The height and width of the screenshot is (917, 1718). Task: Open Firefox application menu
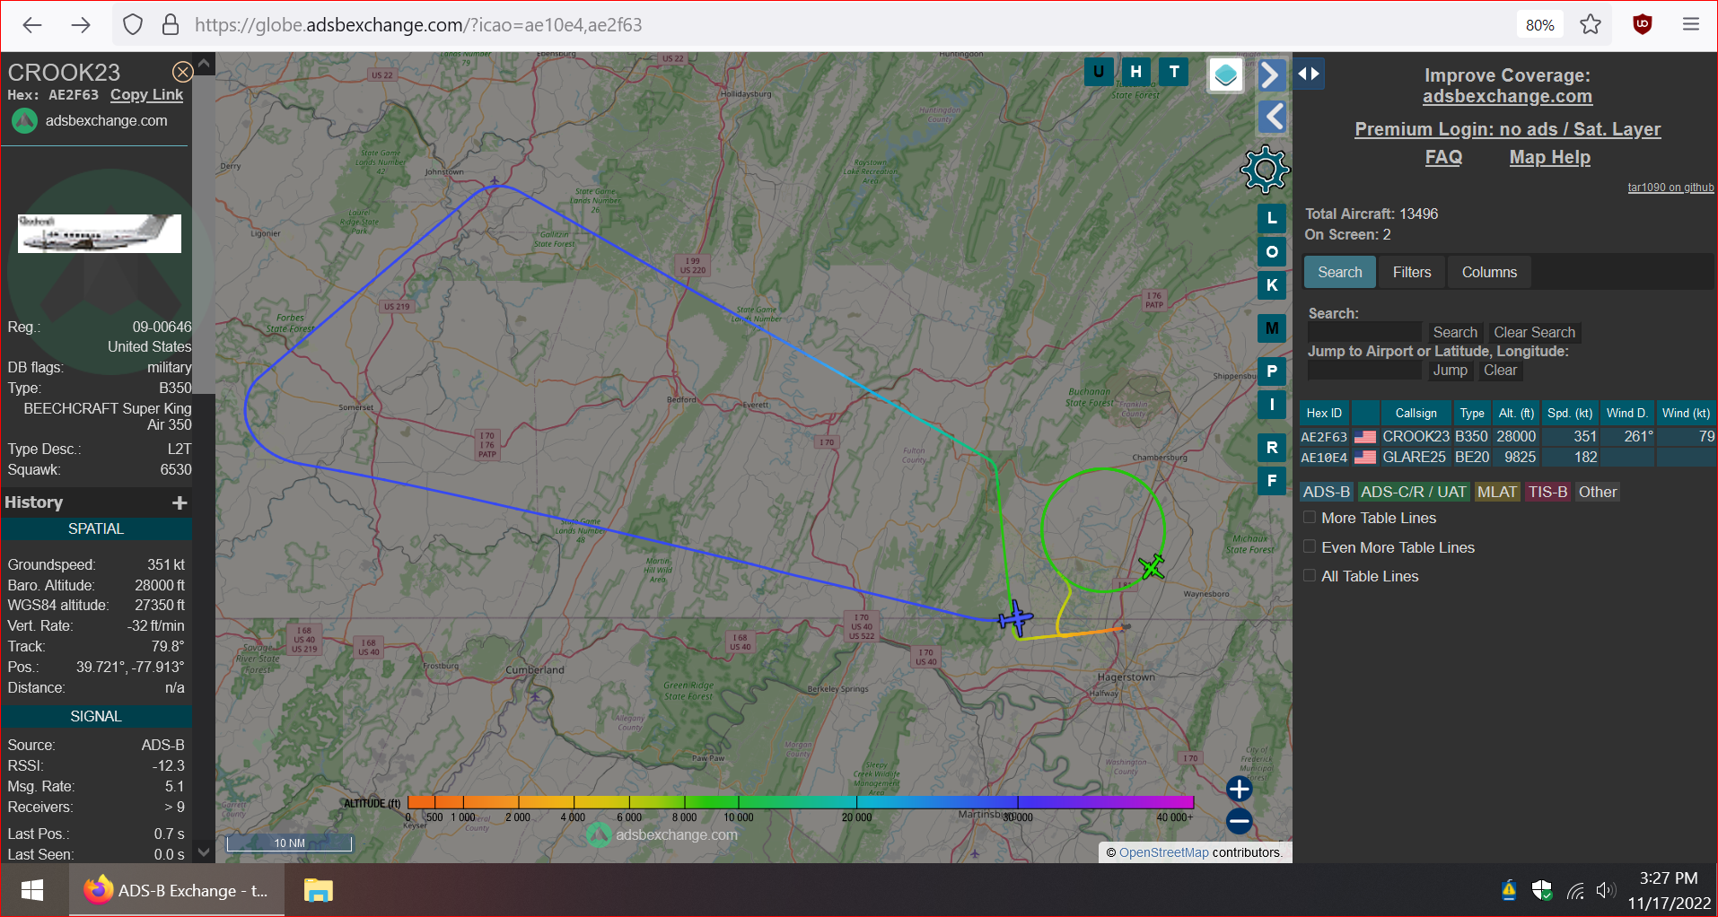point(1691,25)
